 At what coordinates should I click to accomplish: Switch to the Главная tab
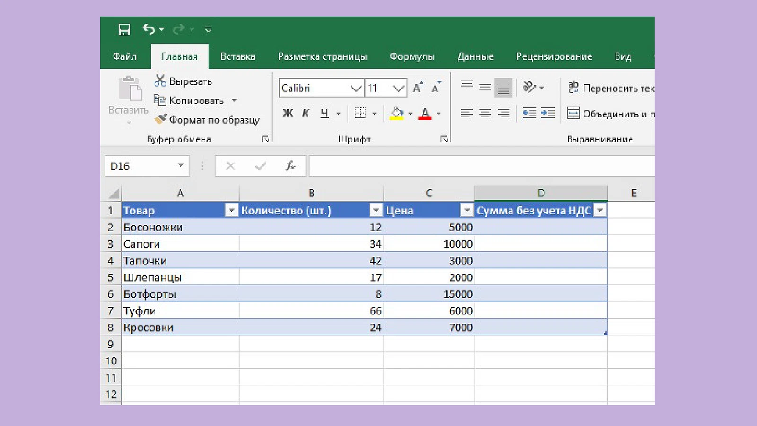coord(179,56)
